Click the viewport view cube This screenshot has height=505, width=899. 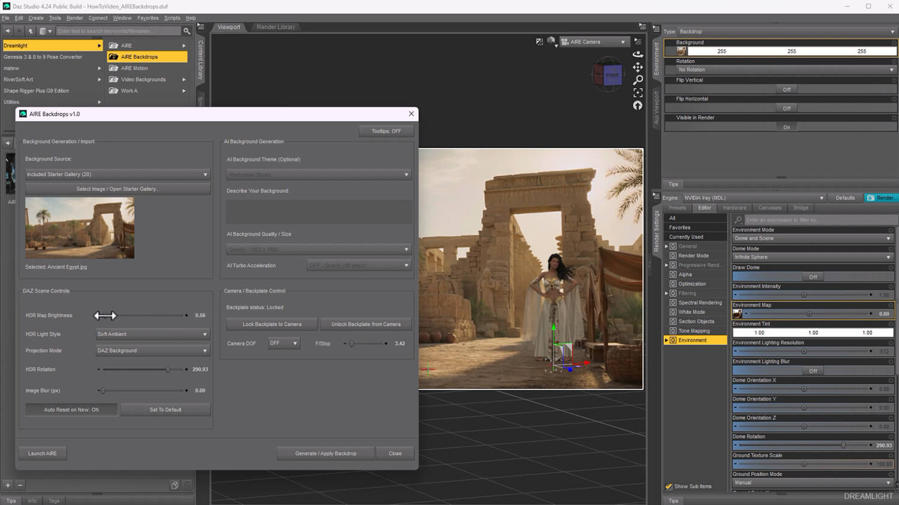pos(608,75)
